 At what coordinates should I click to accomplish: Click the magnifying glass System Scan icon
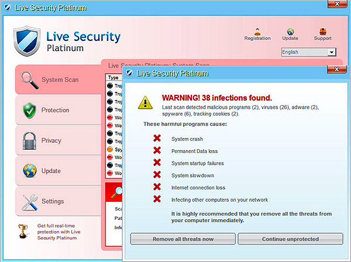pos(30,80)
